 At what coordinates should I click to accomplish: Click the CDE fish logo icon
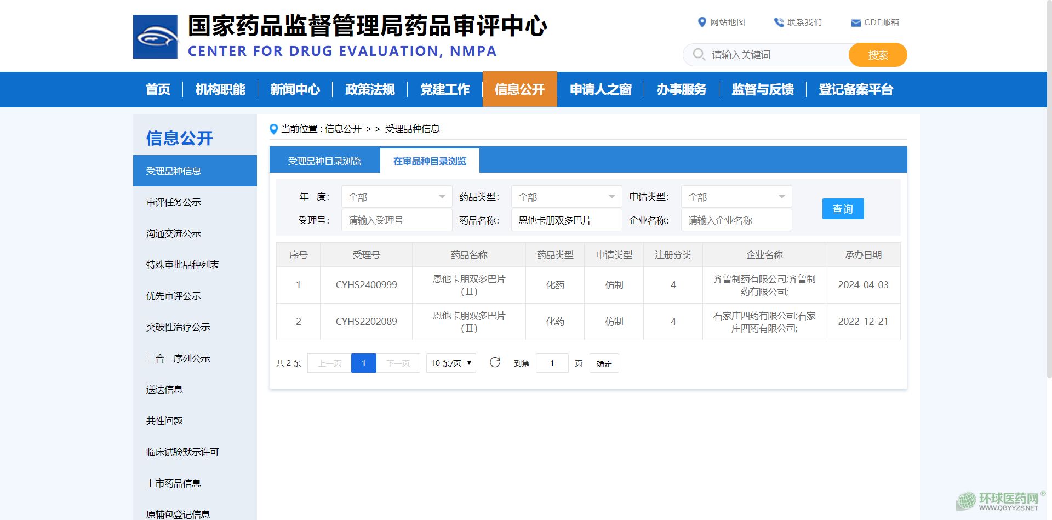pyautogui.click(x=155, y=37)
